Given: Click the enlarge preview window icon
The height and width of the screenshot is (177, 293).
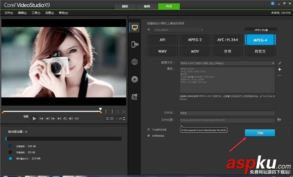Looking at the screenshot, I should click(x=123, y=112).
